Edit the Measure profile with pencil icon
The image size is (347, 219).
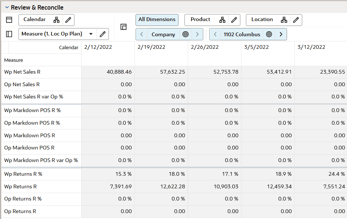[103, 34]
